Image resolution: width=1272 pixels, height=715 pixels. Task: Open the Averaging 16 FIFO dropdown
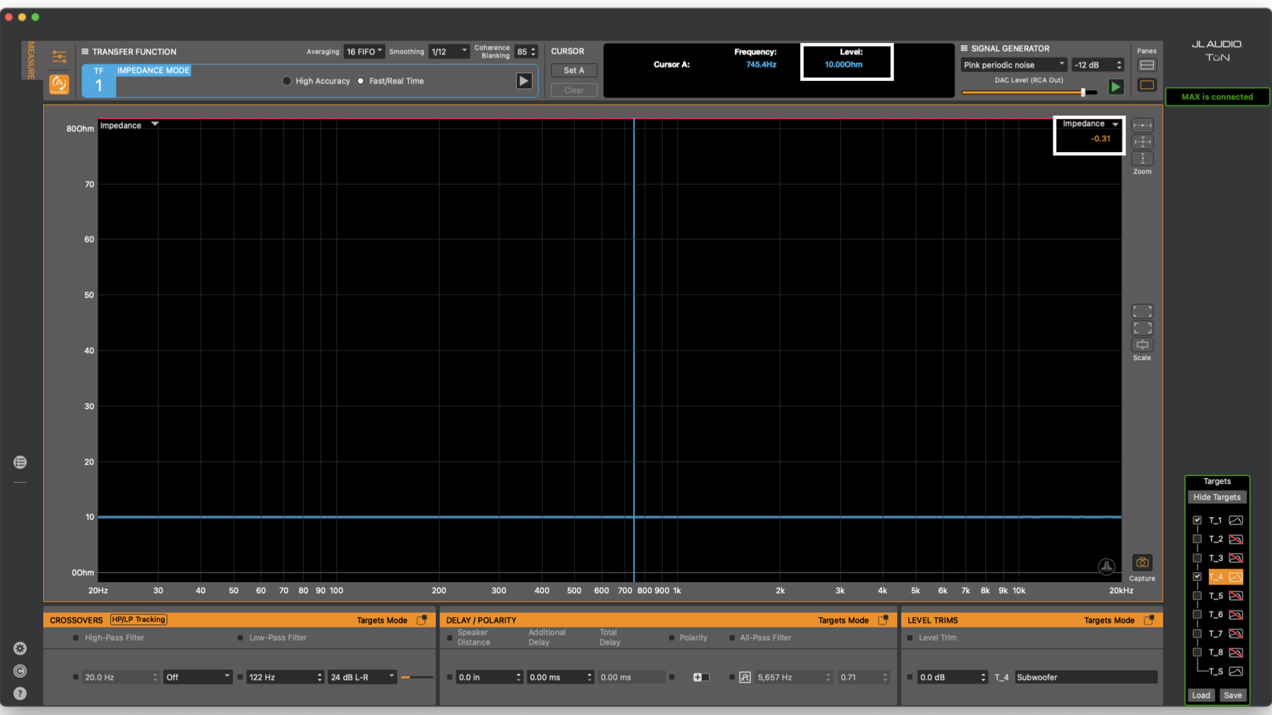[364, 52]
